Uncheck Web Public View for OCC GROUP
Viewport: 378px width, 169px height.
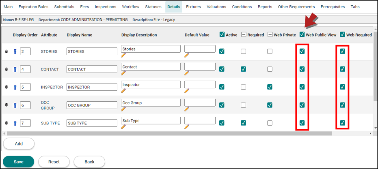point(302,105)
